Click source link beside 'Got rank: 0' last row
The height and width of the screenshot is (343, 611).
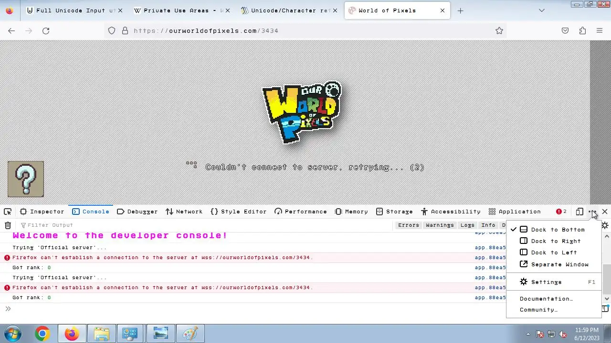(490, 298)
